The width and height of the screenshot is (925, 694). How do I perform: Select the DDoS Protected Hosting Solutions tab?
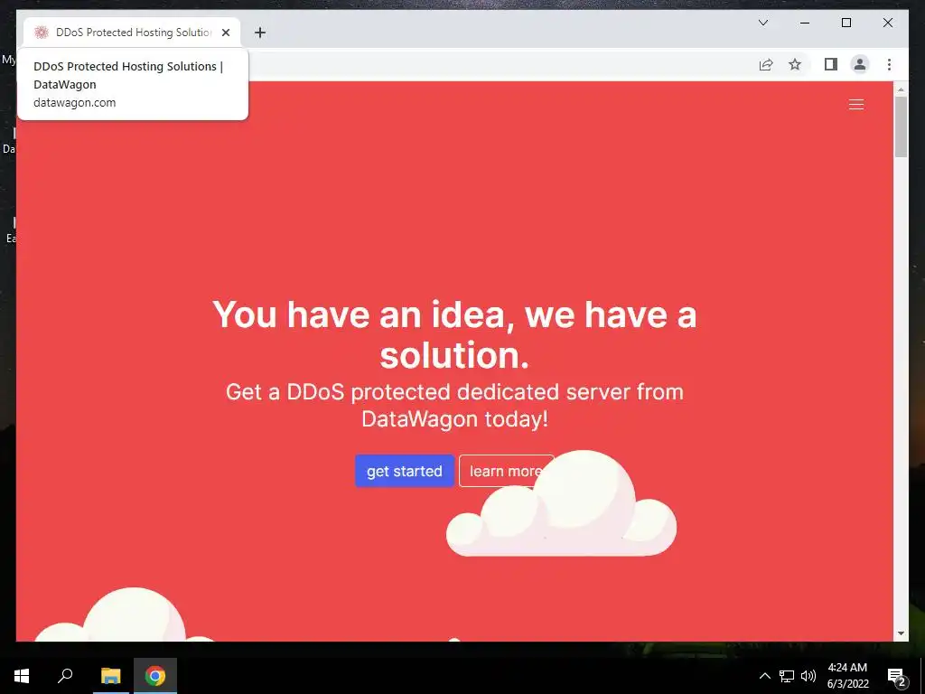click(x=132, y=33)
